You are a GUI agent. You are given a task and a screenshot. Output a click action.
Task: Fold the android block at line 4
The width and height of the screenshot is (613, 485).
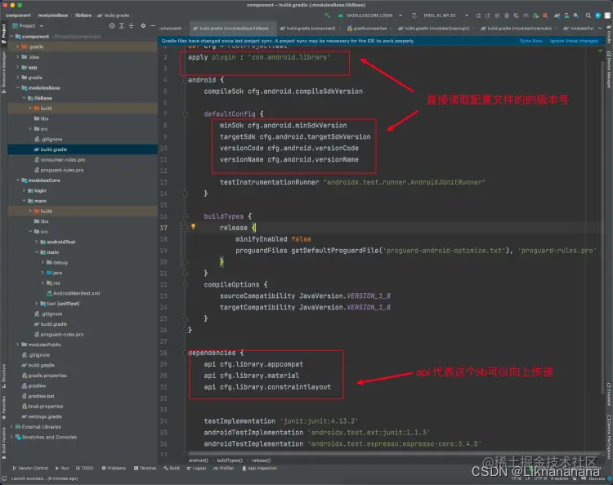pos(186,80)
